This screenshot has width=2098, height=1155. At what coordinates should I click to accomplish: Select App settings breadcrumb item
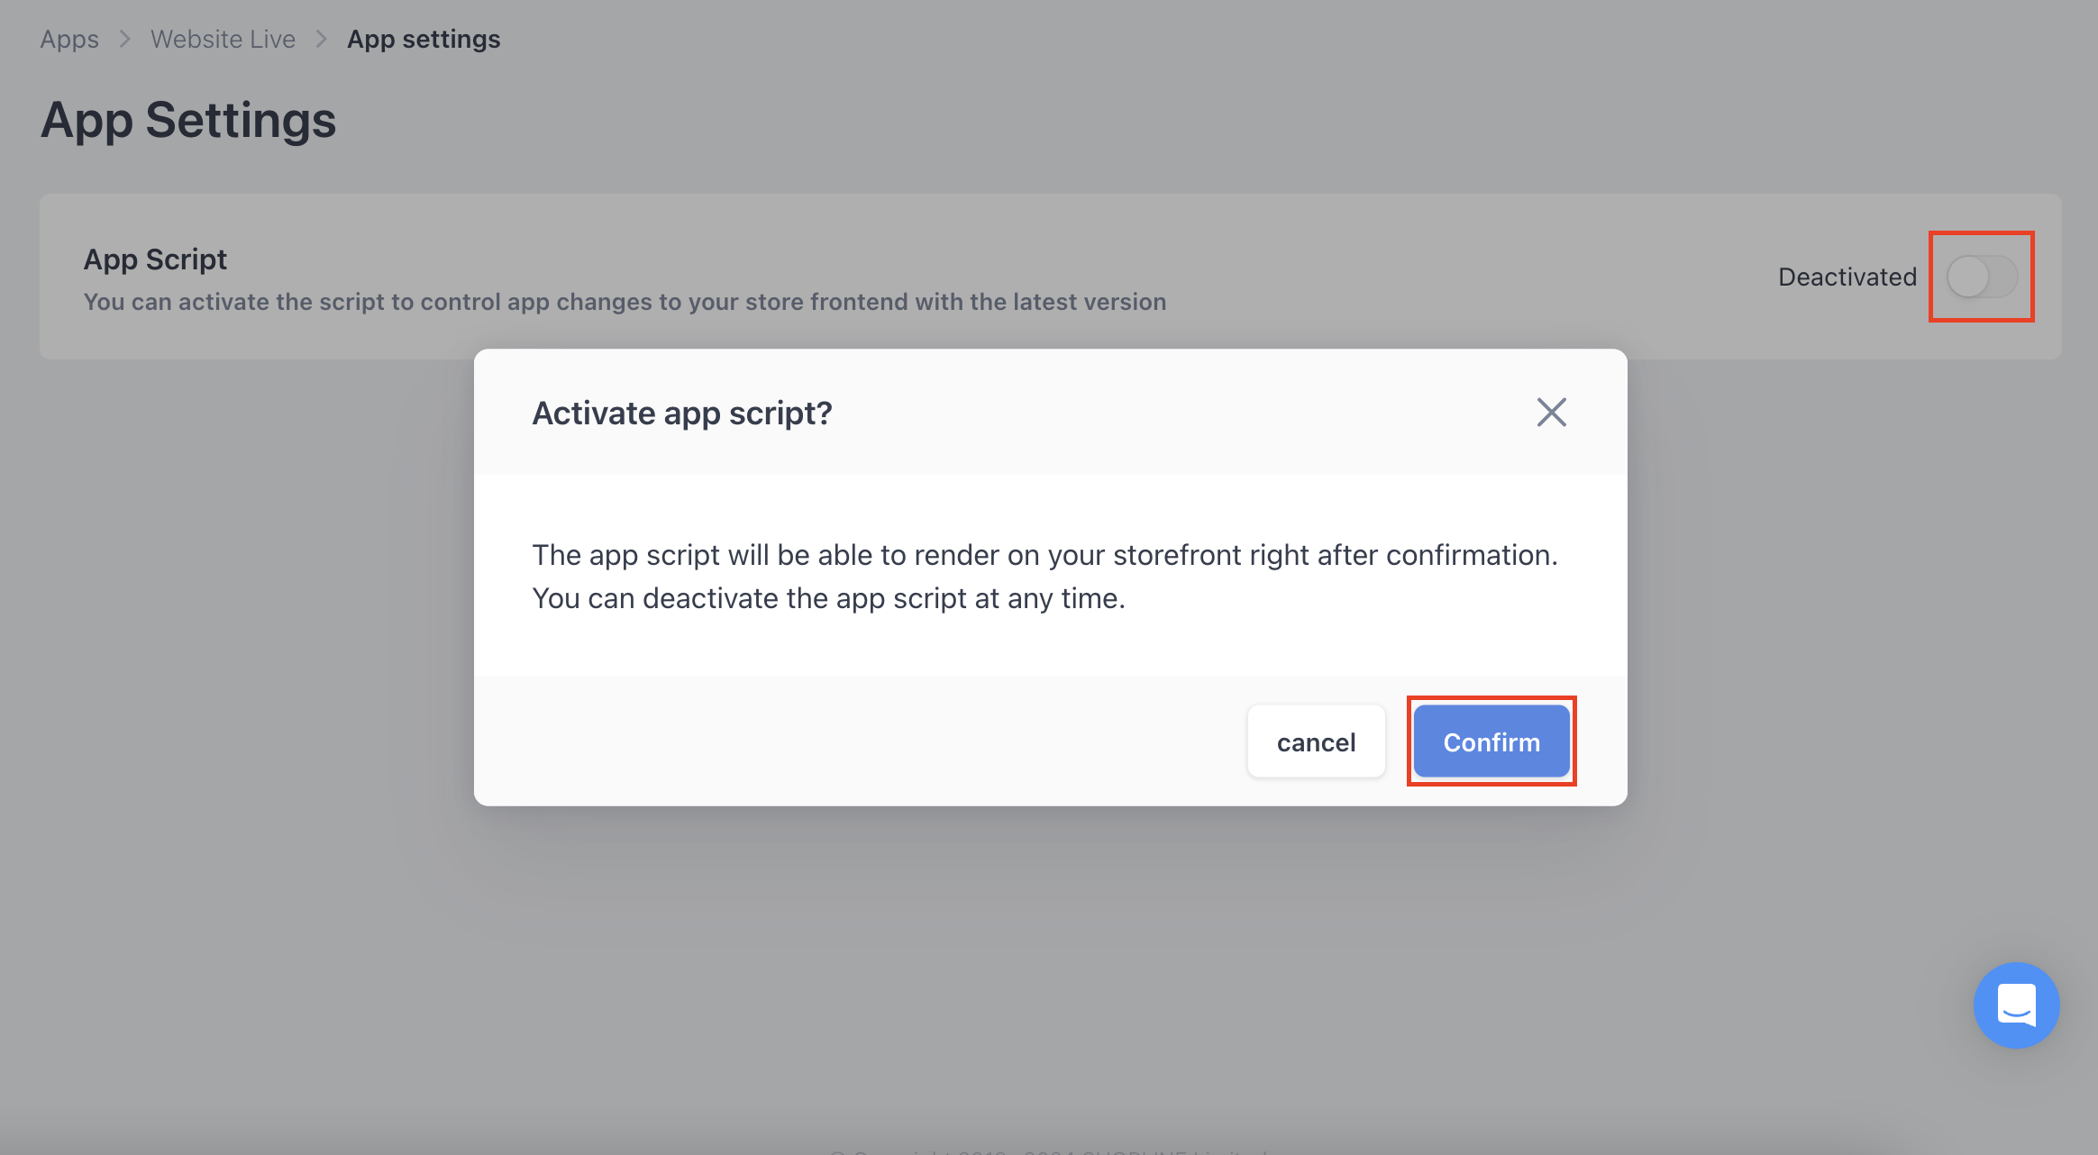[424, 39]
